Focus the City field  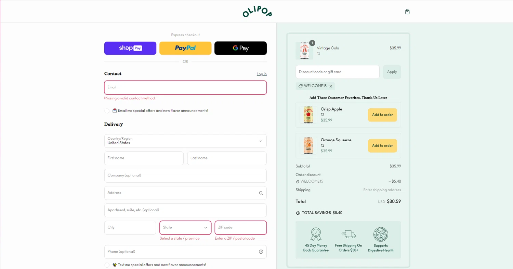tap(130, 228)
